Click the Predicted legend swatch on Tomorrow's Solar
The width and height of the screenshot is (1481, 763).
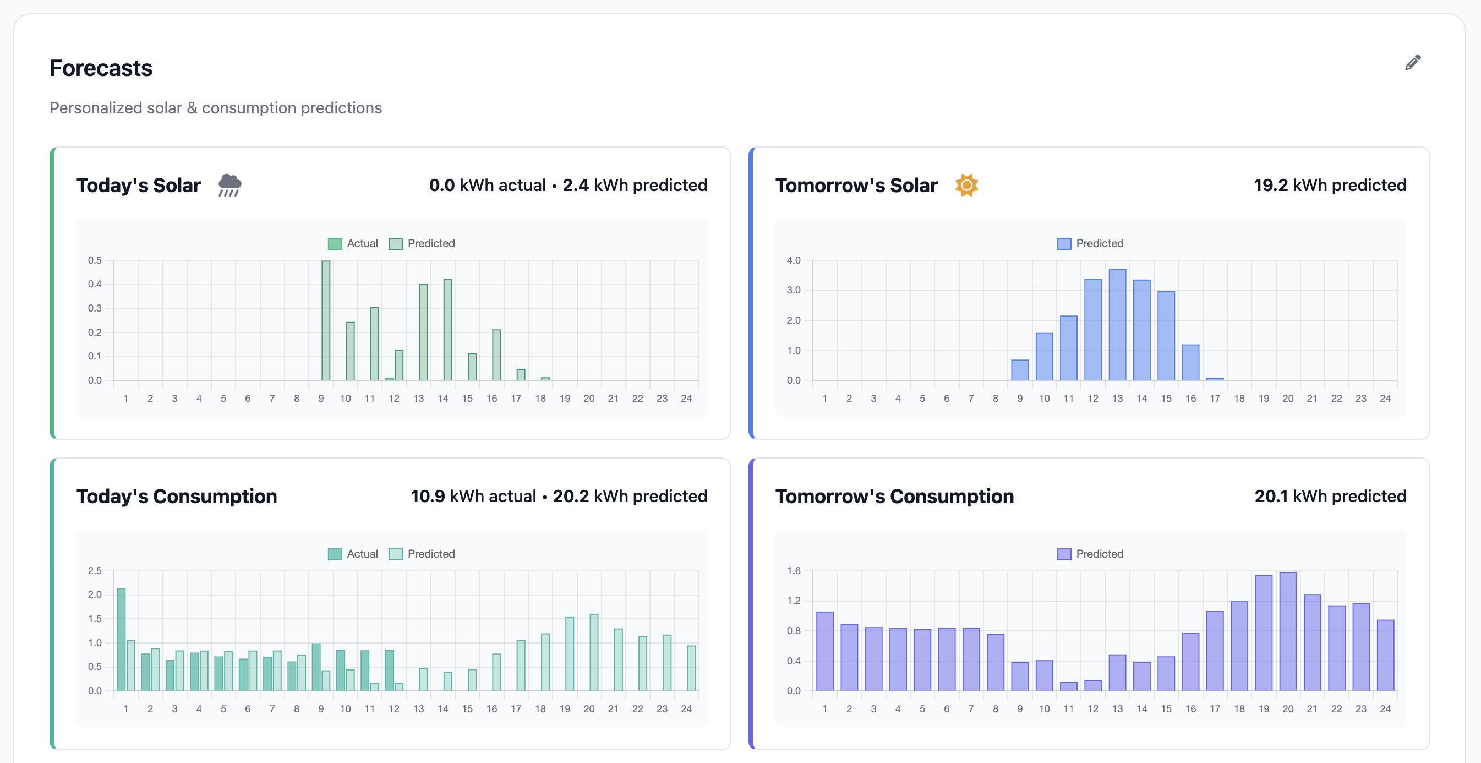coord(1064,243)
